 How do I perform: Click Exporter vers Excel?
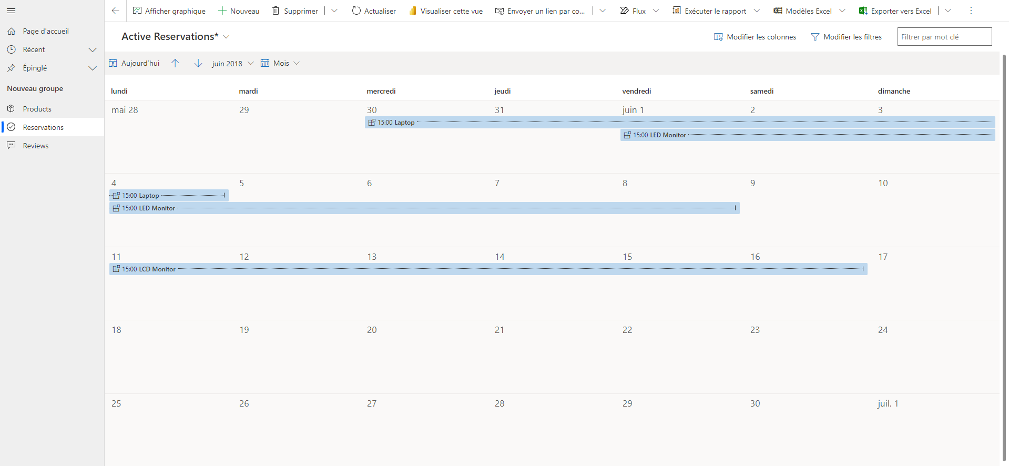click(895, 11)
